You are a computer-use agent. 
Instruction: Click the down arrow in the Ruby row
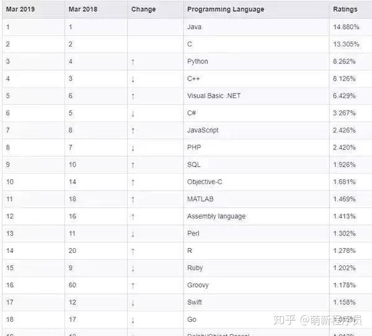pyautogui.click(x=133, y=268)
